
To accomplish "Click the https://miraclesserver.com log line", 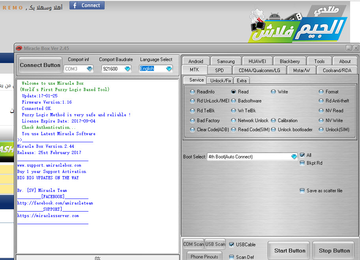I will 48,215.
